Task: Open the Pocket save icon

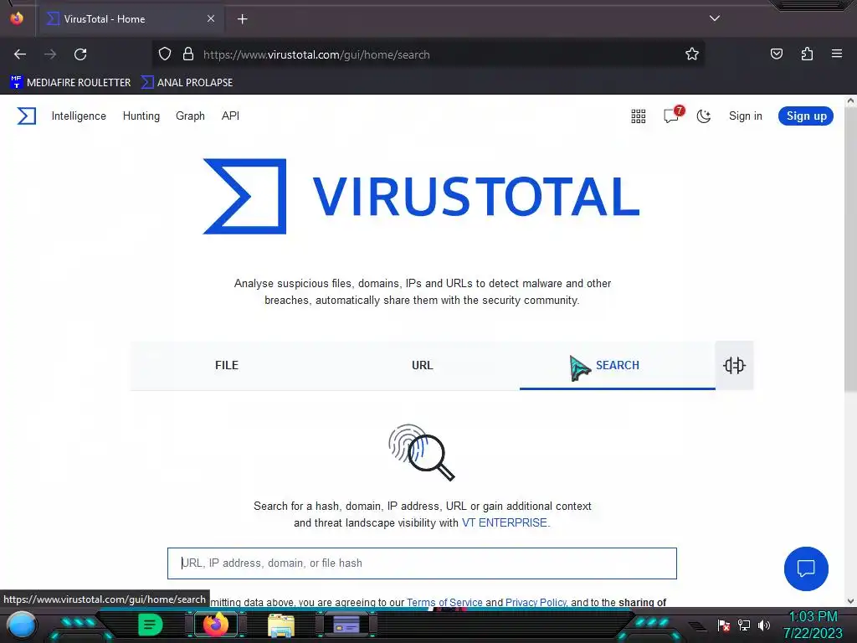Action: pyautogui.click(x=776, y=54)
